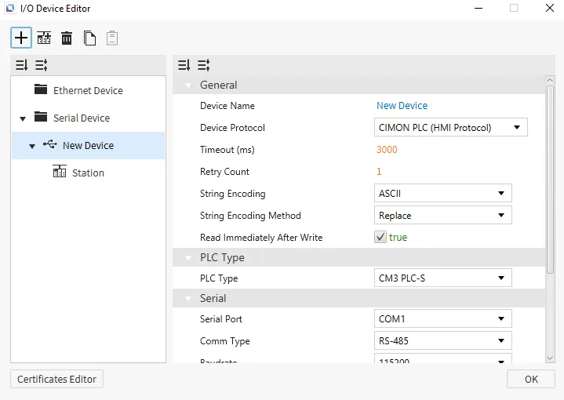
Task: Collapse the Serial Device tree node
Action: [x=22, y=118]
